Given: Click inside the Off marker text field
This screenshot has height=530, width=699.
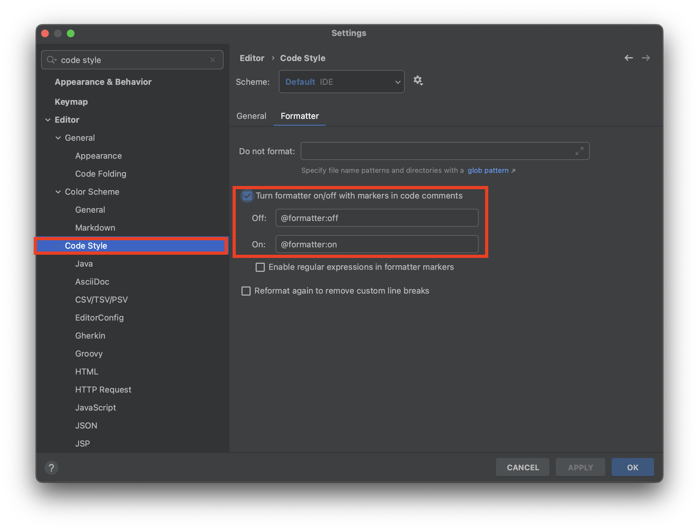Looking at the screenshot, I should click(x=376, y=218).
